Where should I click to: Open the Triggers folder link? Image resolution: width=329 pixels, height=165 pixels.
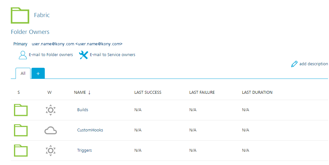(84, 150)
